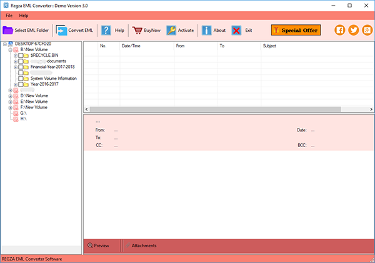Enable the Year-2016-2017 folder checkbox
This screenshot has width=375, height=263.
coord(21,84)
